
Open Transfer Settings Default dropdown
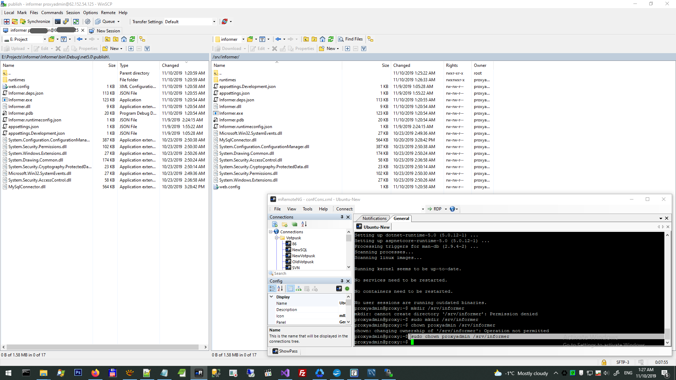click(x=214, y=21)
